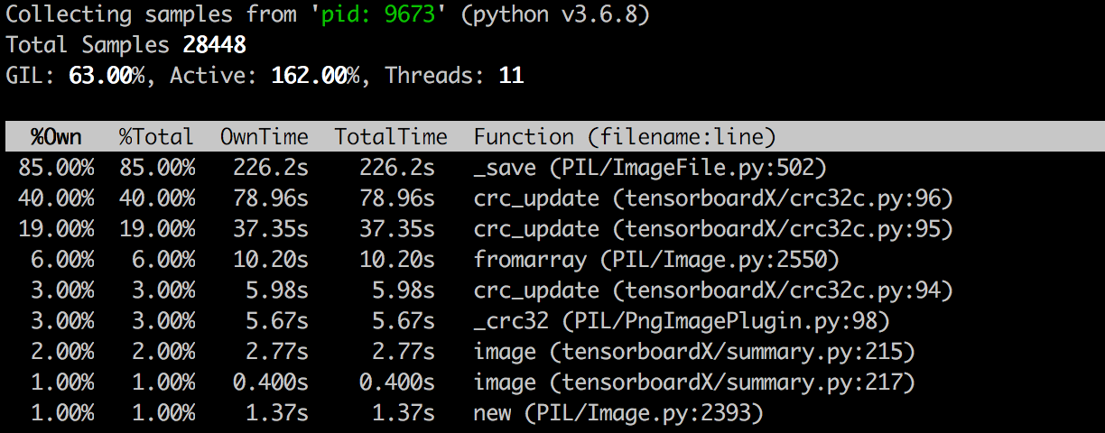Click crc_update (tensorboardX/crc32c.py:94) entry
This screenshot has height=433, width=1105.
click(x=713, y=290)
